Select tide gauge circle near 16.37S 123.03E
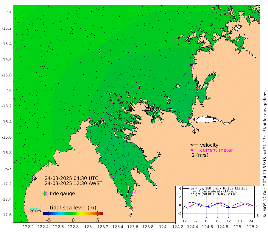 pyautogui.click(x=91, y=119)
